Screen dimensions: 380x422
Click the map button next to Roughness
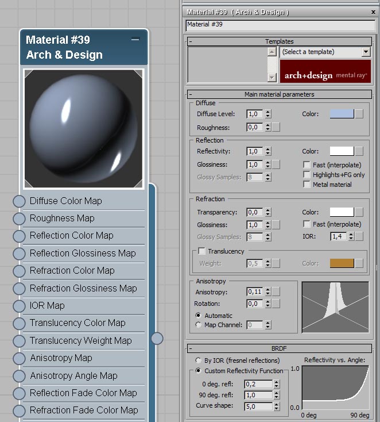click(276, 128)
